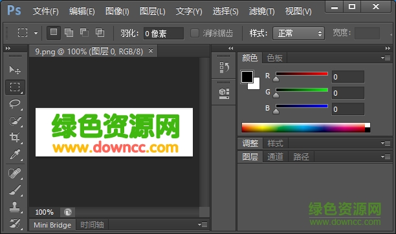This screenshot has width=396, height=234.
Task: Click the G green color slider
Action: click(x=302, y=90)
